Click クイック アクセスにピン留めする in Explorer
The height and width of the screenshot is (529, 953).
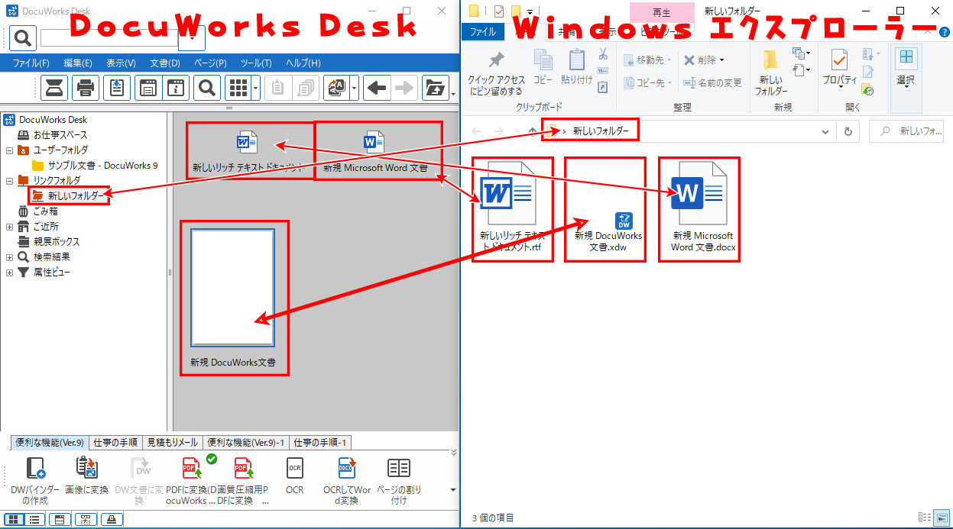496,73
